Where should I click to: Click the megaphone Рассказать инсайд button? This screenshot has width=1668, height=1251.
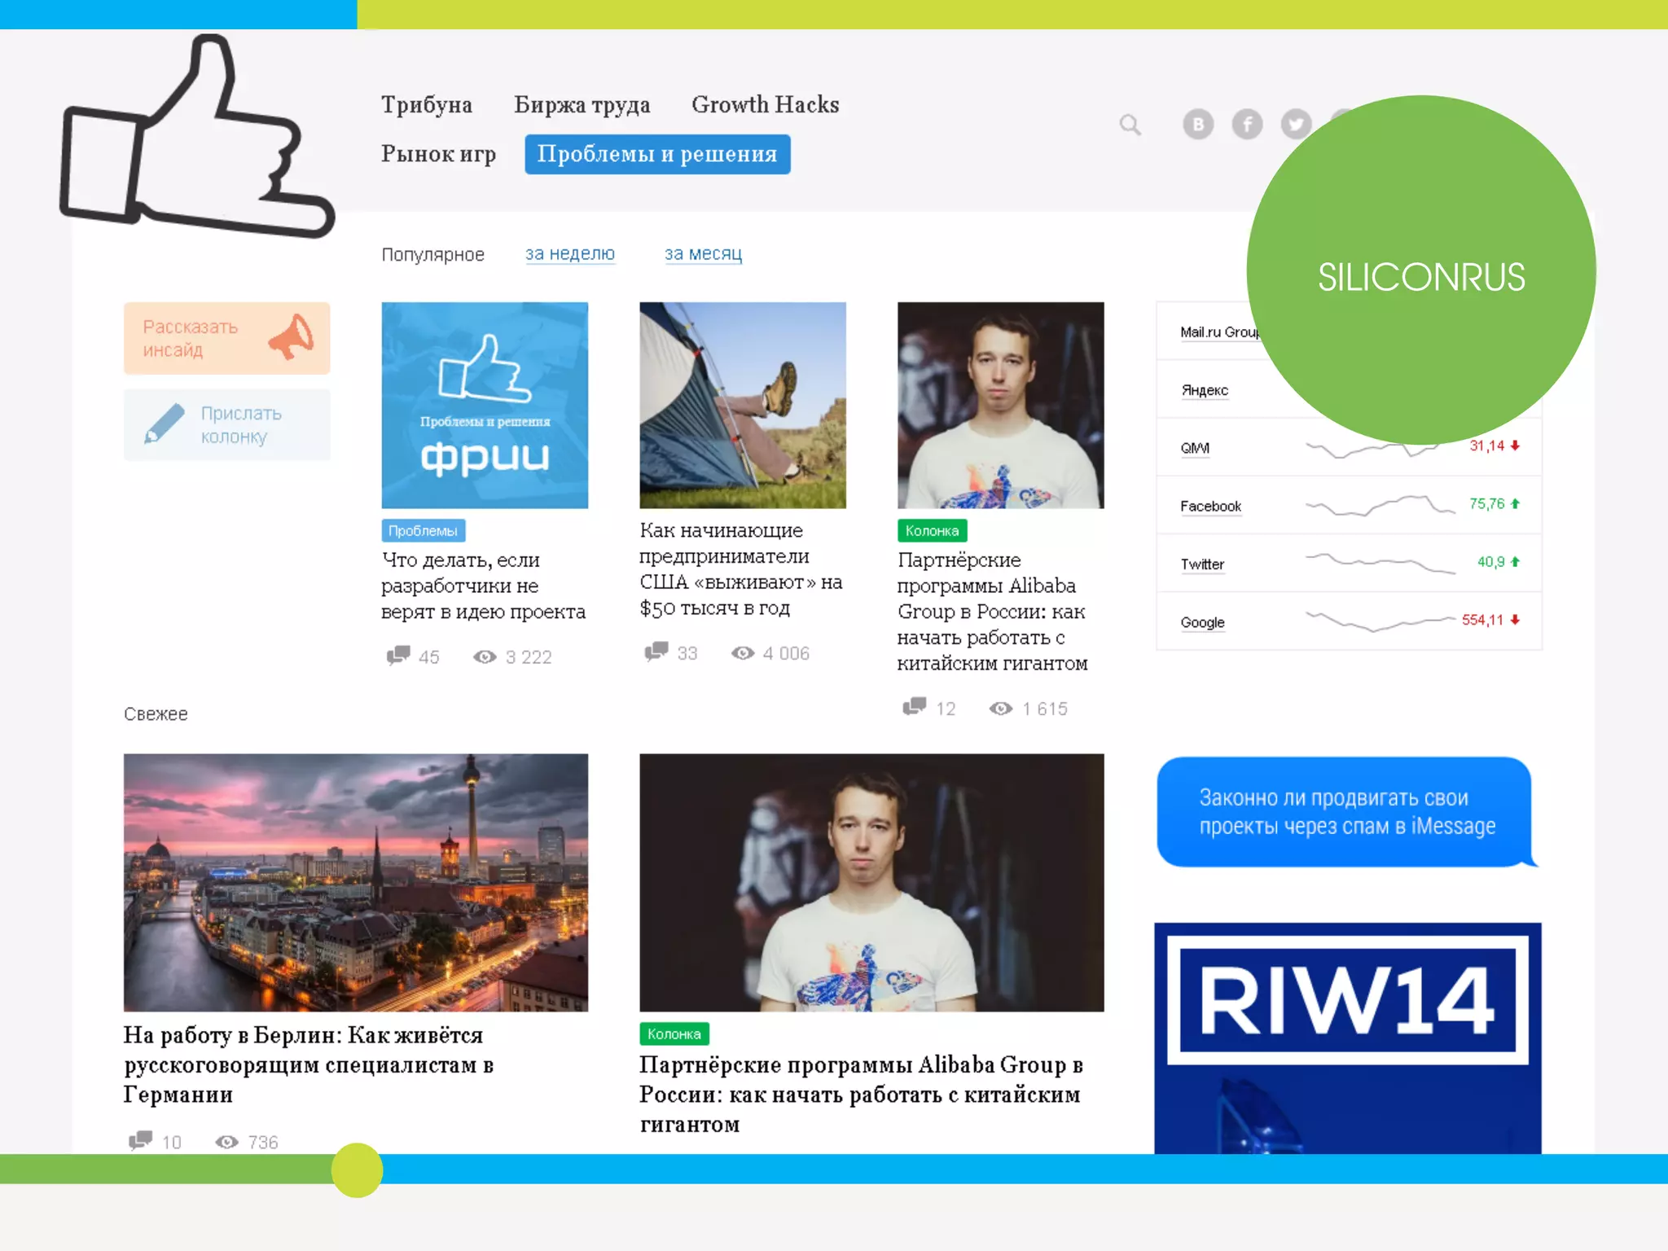click(x=226, y=338)
